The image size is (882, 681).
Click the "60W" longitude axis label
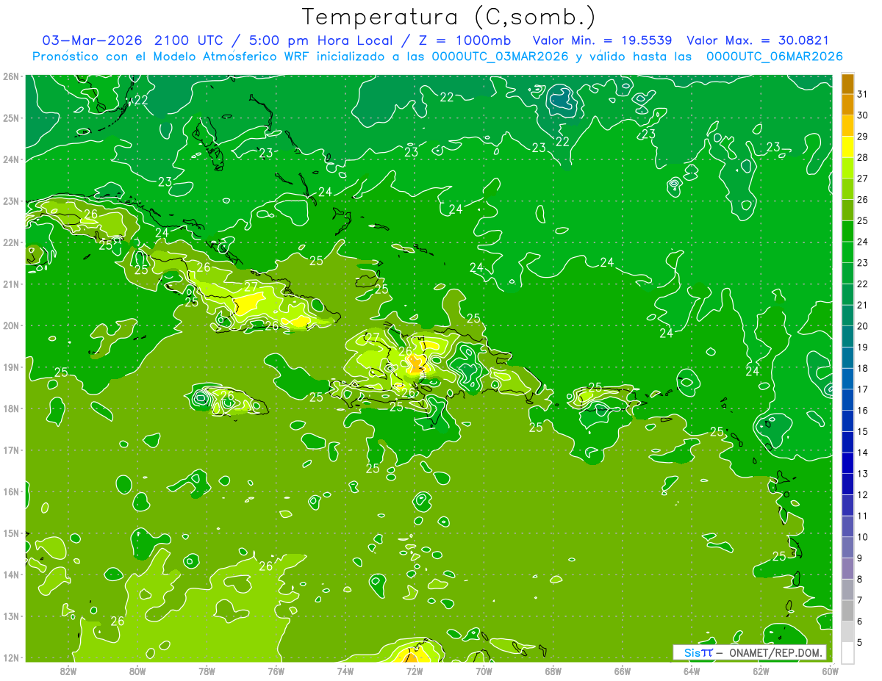[831, 671]
